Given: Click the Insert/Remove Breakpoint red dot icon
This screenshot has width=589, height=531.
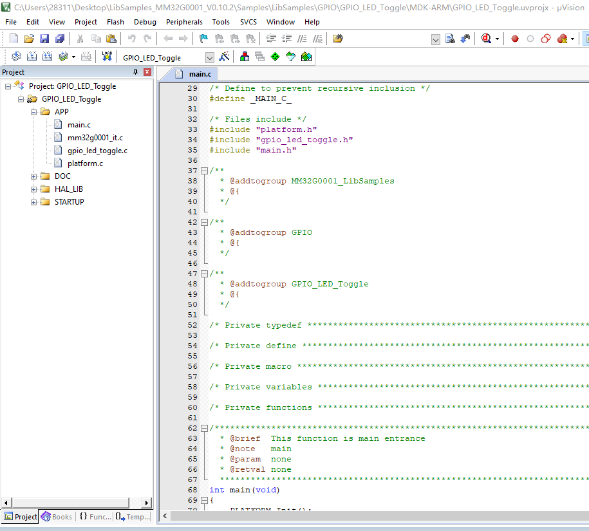Looking at the screenshot, I should (515, 39).
